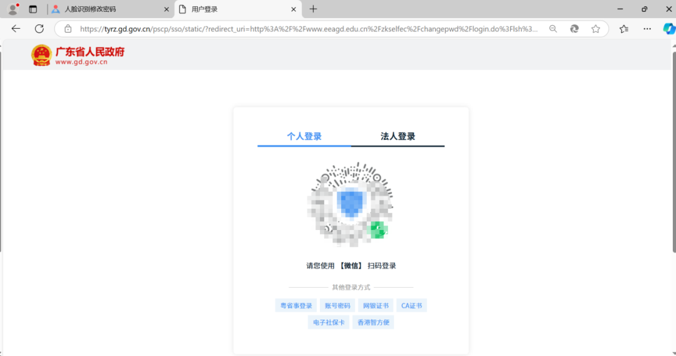Choose 电子社保卡 login method
This screenshot has width=676, height=356.
coord(329,322)
